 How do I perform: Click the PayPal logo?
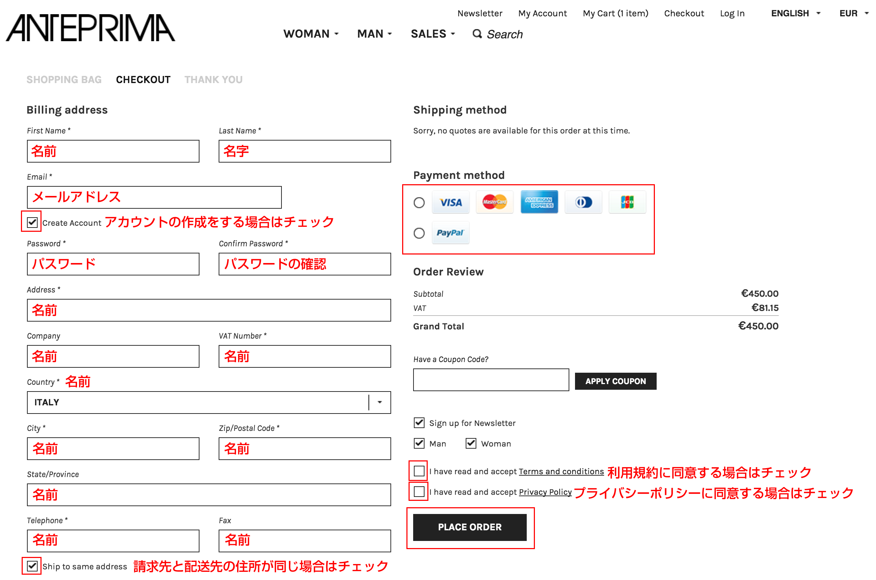click(x=451, y=233)
